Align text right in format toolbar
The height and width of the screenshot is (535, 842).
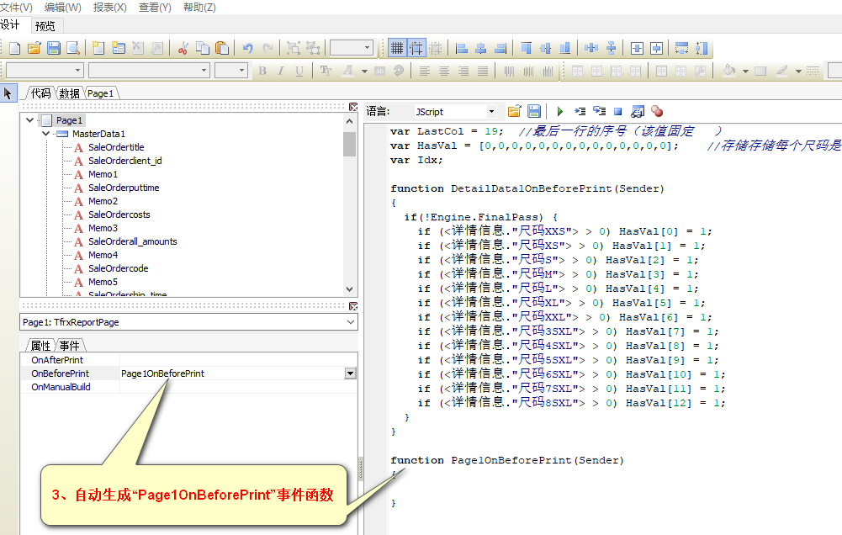pos(463,71)
